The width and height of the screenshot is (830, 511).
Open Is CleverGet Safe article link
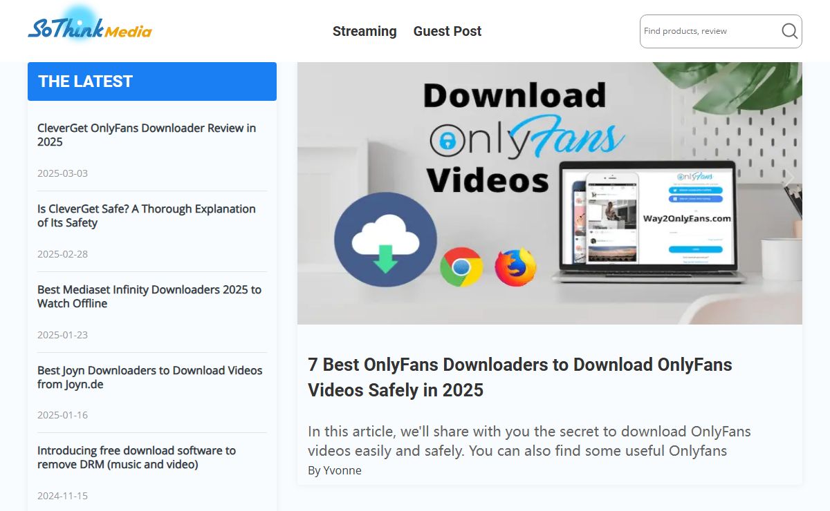pos(147,215)
